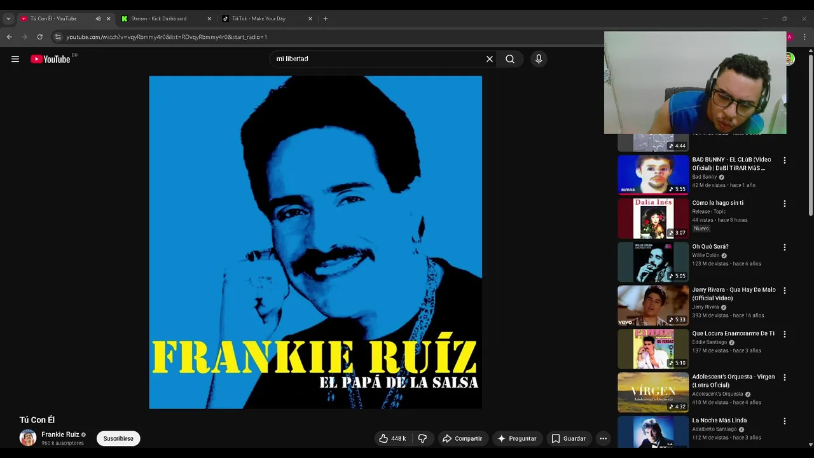This screenshot has width=814, height=458.
Task: Click title 'Oh Qué Será?'
Action: 710,246
